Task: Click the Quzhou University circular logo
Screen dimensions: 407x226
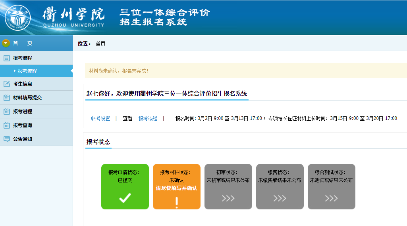Action: [x=18, y=18]
